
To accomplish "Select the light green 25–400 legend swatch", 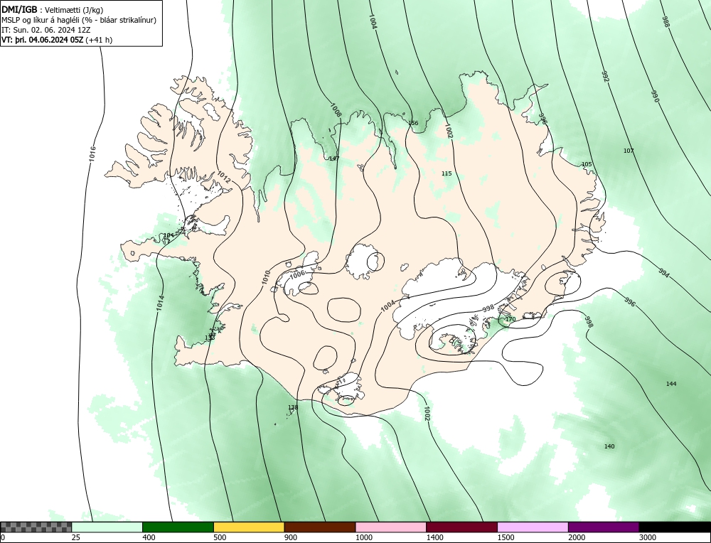I will tap(107, 527).
